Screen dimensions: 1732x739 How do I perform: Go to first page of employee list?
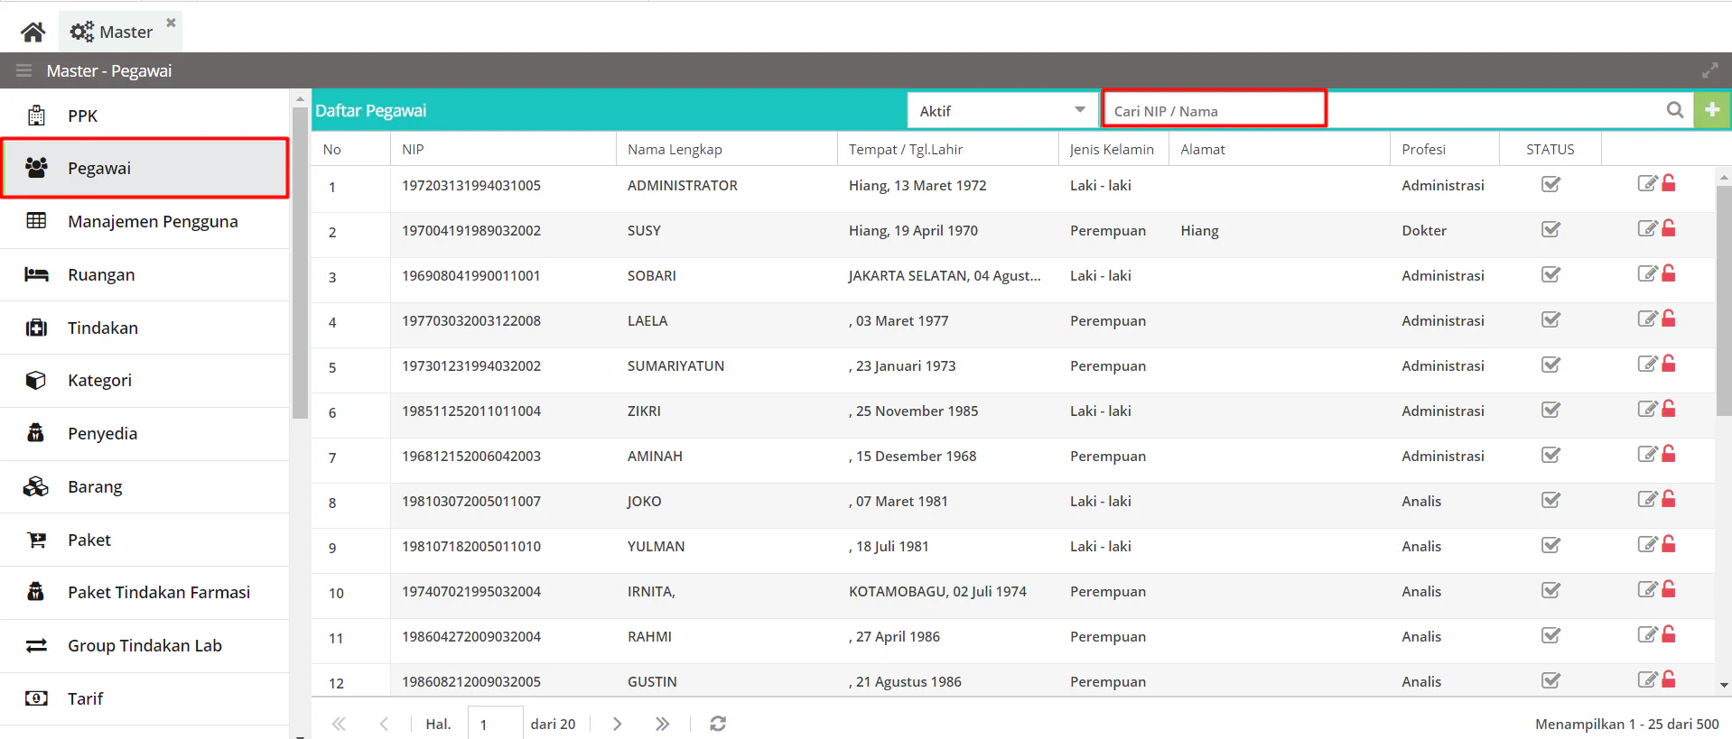click(339, 724)
